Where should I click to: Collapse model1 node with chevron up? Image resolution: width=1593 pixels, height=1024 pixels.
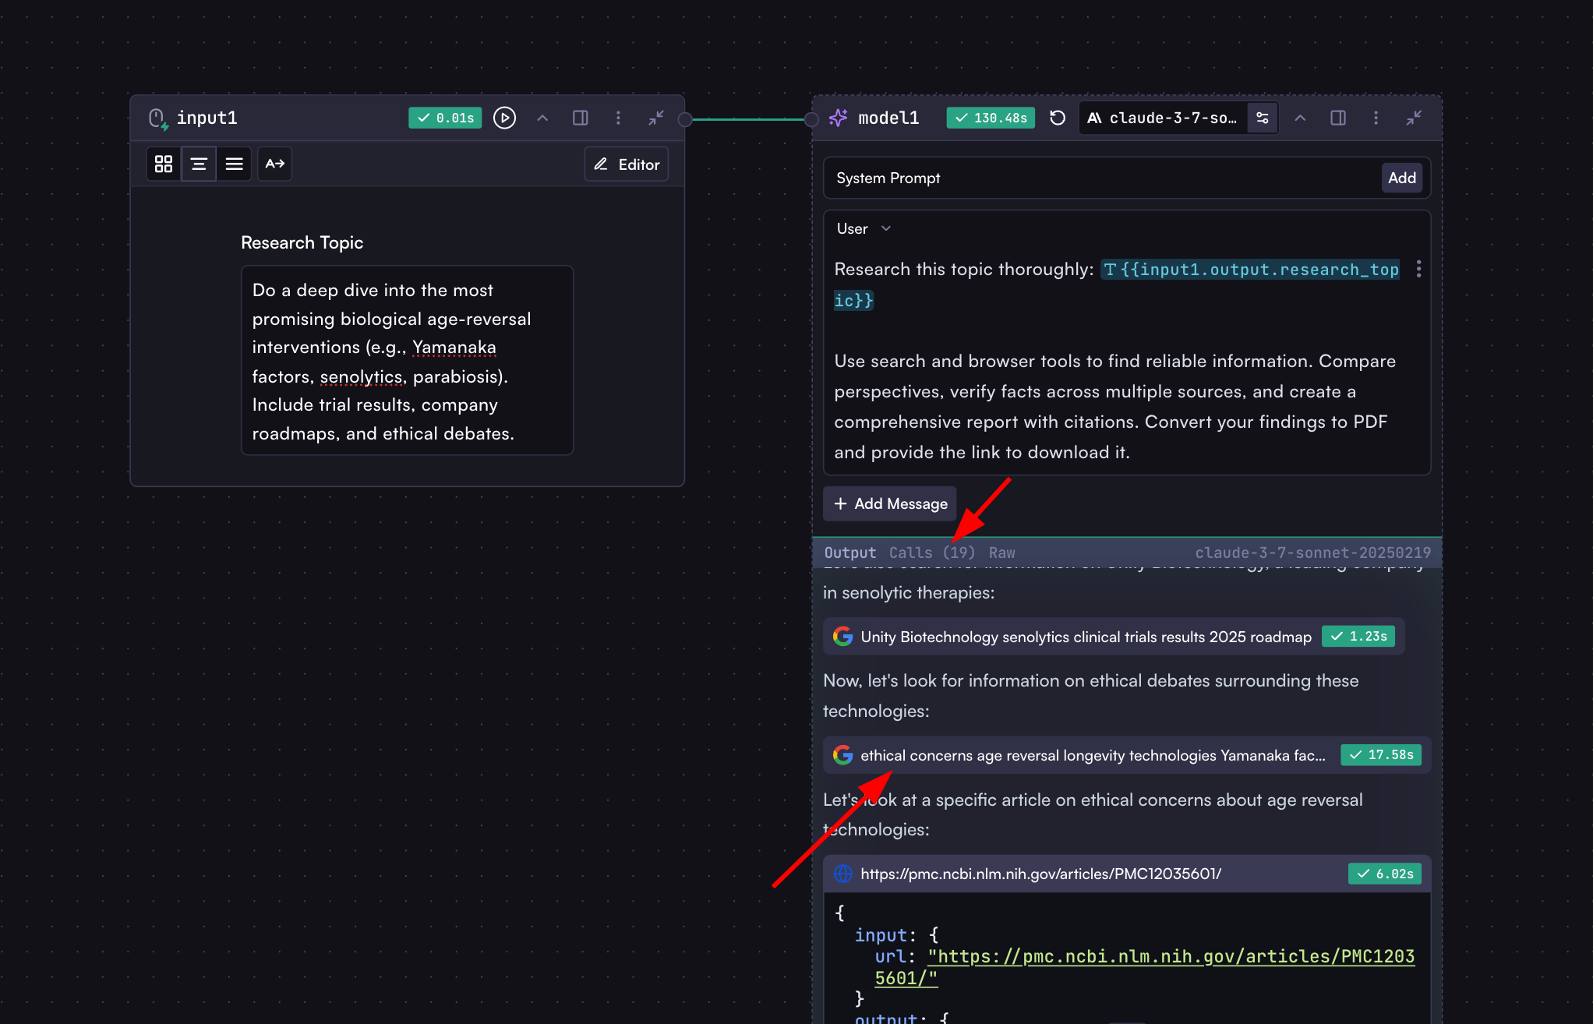click(x=1300, y=118)
